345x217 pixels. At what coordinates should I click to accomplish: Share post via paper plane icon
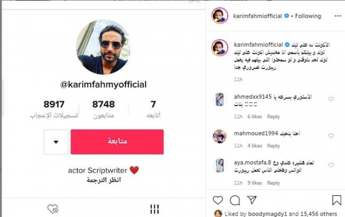pos(252,200)
